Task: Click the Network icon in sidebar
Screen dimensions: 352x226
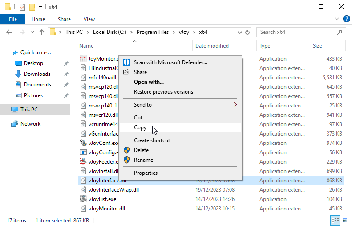Action: (x=15, y=124)
